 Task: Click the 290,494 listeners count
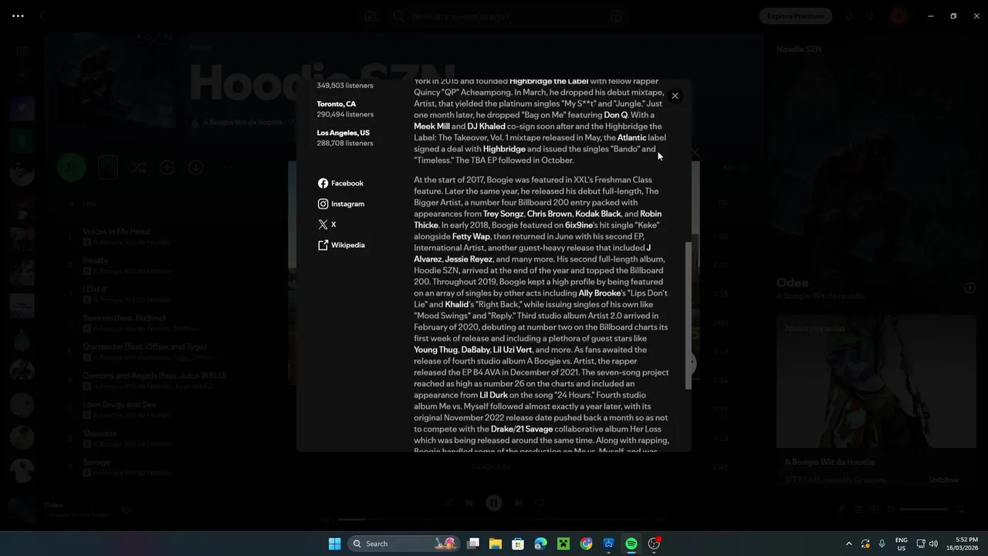click(x=345, y=114)
